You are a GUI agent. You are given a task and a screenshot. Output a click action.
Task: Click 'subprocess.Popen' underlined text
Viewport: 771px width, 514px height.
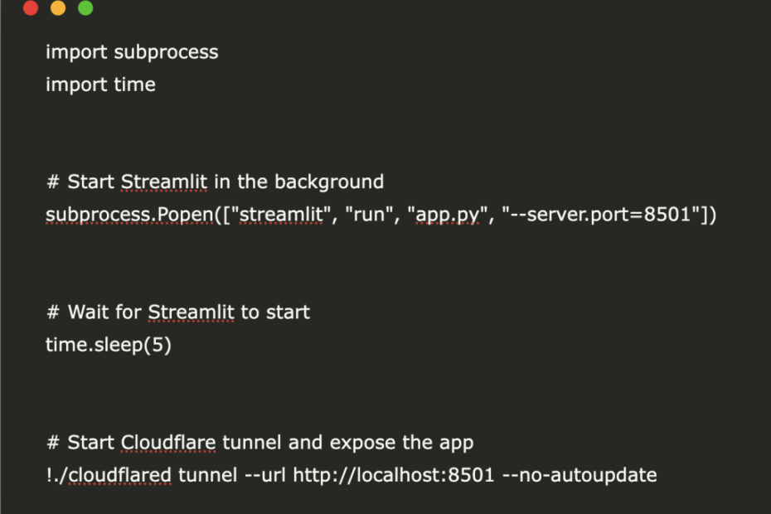coord(130,215)
